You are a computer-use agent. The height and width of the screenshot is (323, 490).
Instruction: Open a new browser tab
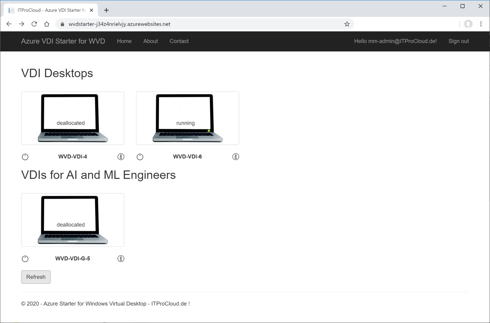click(106, 10)
